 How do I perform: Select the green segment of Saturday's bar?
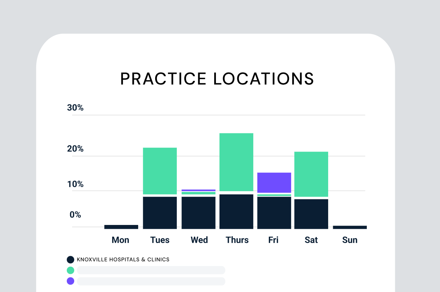point(311,174)
